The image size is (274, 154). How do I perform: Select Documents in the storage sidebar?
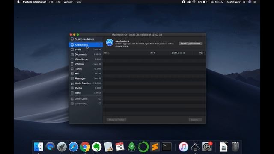(x=86, y=54)
